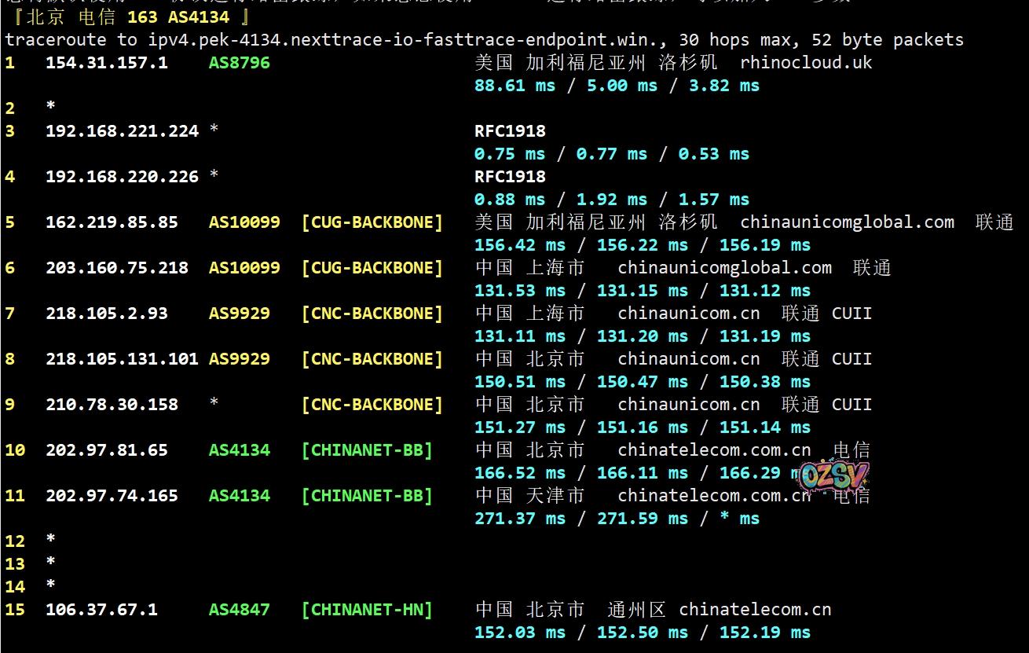Click the IP address 210.78.30.158
The image size is (1029, 653).
point(112,405)
